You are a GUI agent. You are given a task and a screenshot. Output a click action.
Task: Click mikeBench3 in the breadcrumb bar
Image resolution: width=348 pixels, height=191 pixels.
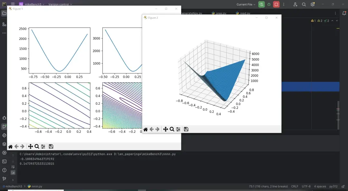click(13, 186)
